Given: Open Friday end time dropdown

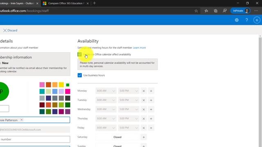Looking at the screenshot, I should 129,128.
